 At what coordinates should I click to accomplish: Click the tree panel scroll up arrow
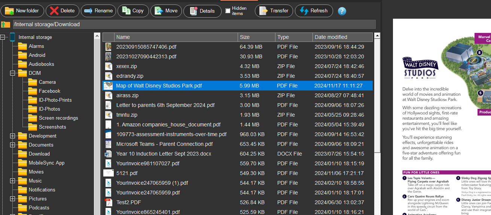(x=97, y=36)
